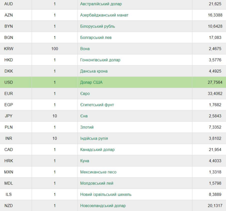Open the Єгипетський фунт link
Viewport: 226px width, 211px height.
coord(97,105)
